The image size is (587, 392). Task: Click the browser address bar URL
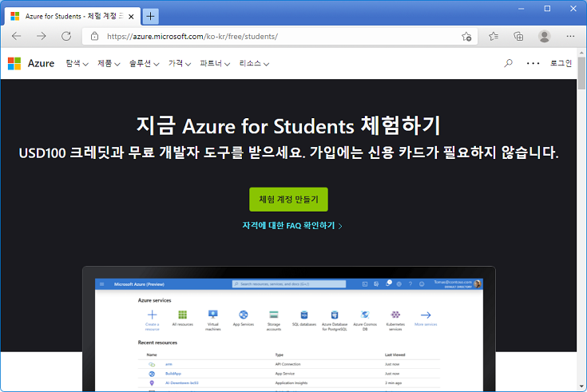point(192,36)
